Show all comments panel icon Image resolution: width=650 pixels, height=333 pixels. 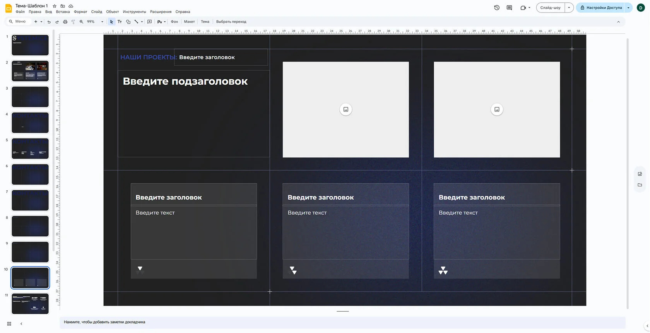click(509, 7)
